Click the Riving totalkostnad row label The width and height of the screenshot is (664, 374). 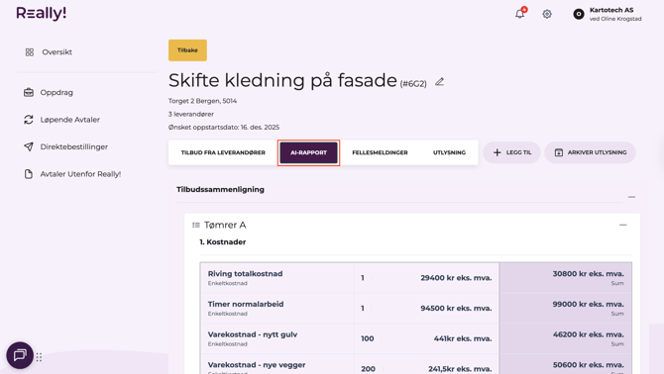245,274
